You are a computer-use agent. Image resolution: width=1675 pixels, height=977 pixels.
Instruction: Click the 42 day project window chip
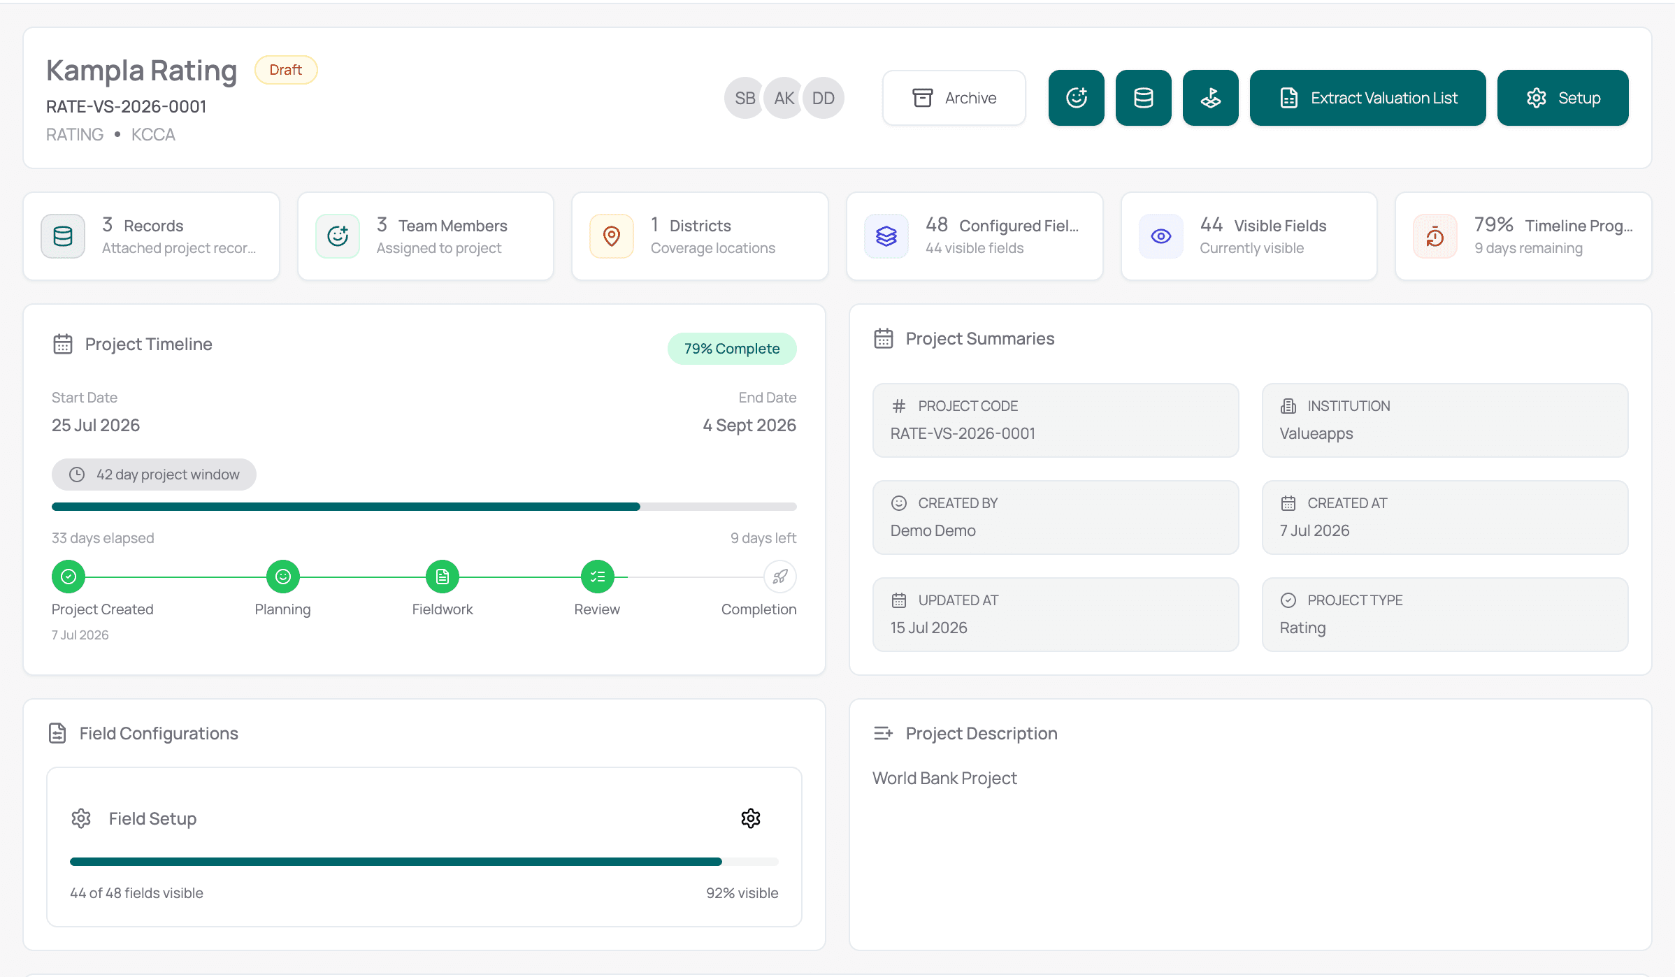point(154,475)
